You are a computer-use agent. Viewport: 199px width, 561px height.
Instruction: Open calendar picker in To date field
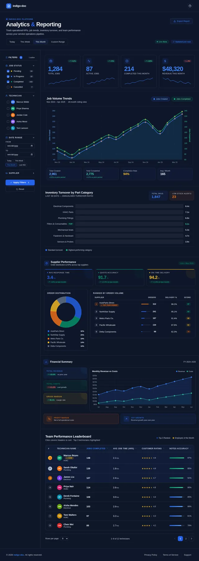32,155
